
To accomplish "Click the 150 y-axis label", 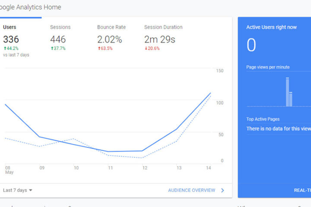I will tap(219, 71).
